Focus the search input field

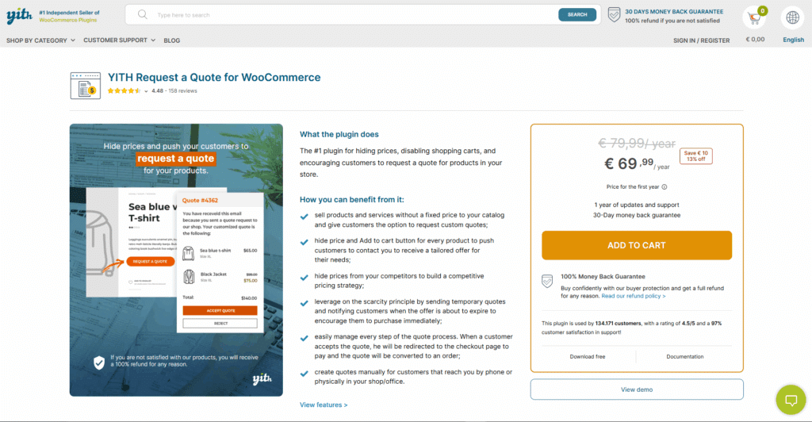click(x=349, y=15)
